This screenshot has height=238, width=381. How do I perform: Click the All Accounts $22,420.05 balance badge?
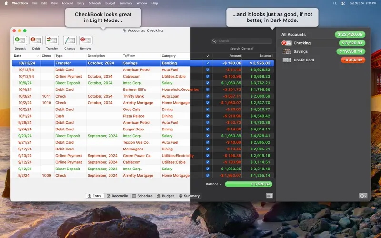pos(350,34)
